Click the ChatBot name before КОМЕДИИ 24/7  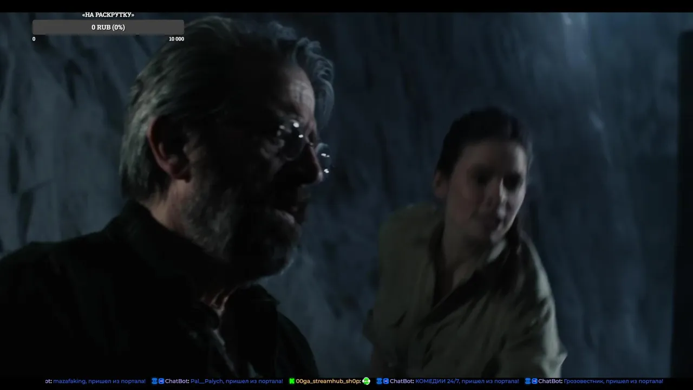tap(402, 381)
